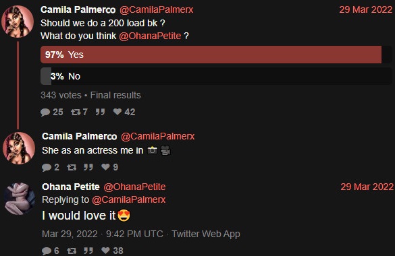Like the poll tweet with 42 hearts
The width and height of the screenshot is (395, 256).
click(x=117, y=112)
